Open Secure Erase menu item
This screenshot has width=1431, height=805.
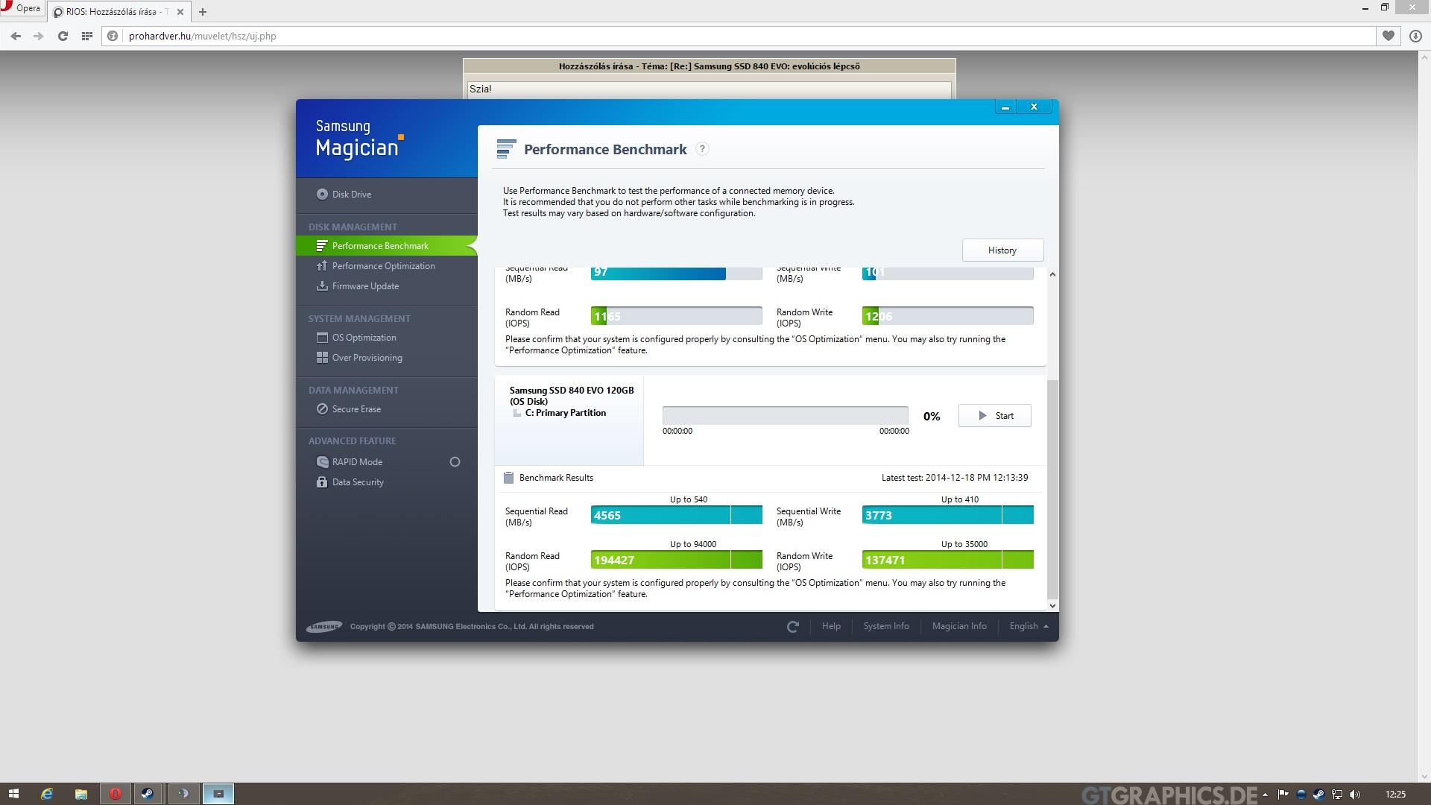pos(356,408)
